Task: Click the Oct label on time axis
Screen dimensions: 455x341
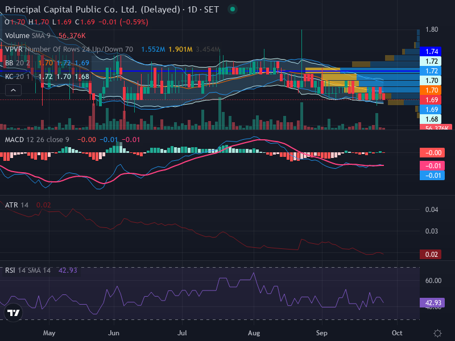Action: pyautogui.click(x=397, y=333)
